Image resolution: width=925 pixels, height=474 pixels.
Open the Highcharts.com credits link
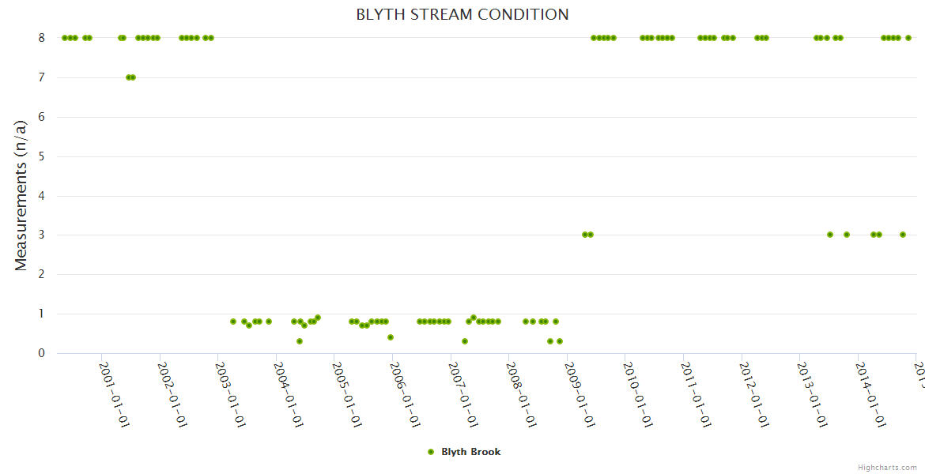tap(887, 467)
